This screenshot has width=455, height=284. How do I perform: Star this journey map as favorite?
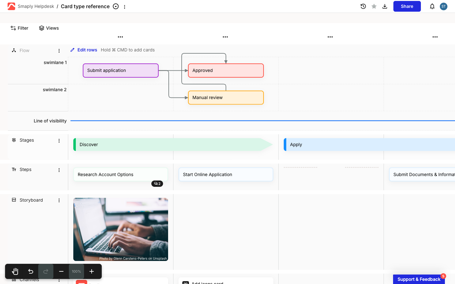(x=374, y=6)
